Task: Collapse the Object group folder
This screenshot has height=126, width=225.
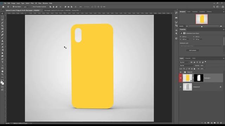Action: (183, 72)
